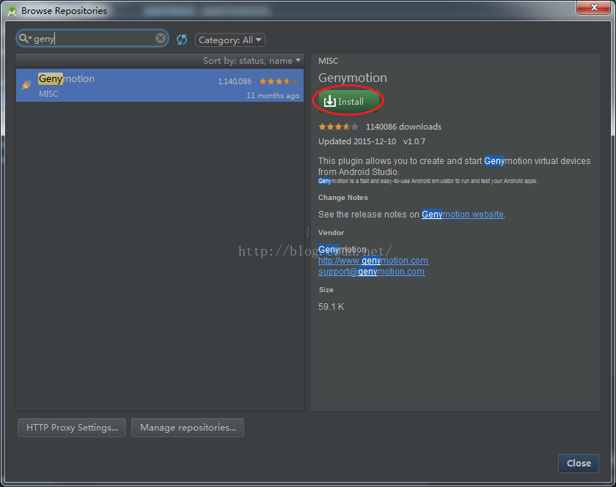Click the 'Change Notes' heading
The image size is (616, 487).
[x=343, y=198]
